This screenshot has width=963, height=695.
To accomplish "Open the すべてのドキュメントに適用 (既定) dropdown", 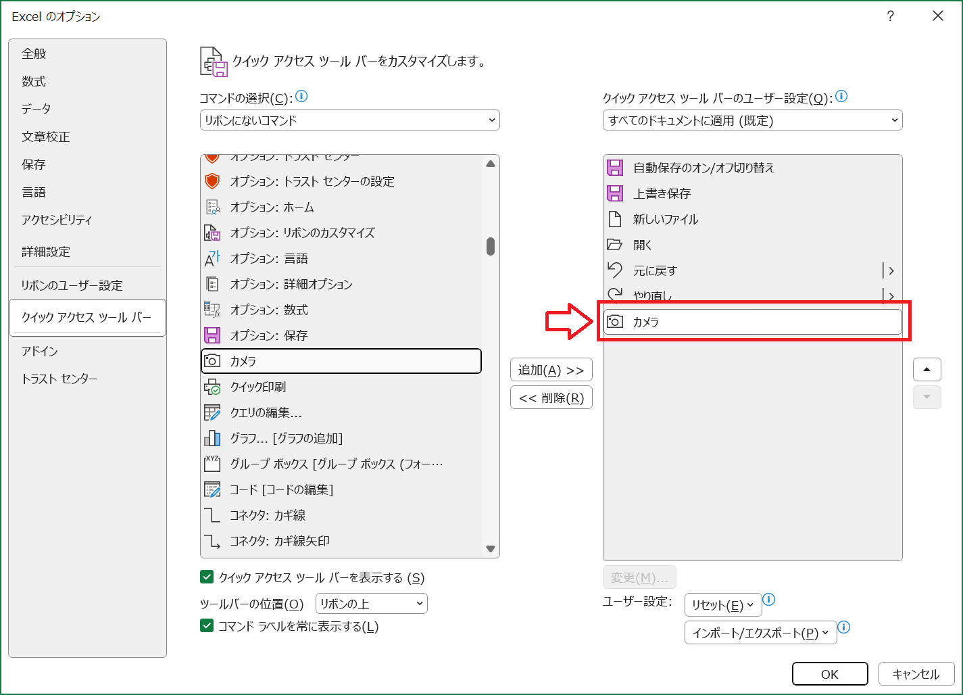I will tap(752, 120).
